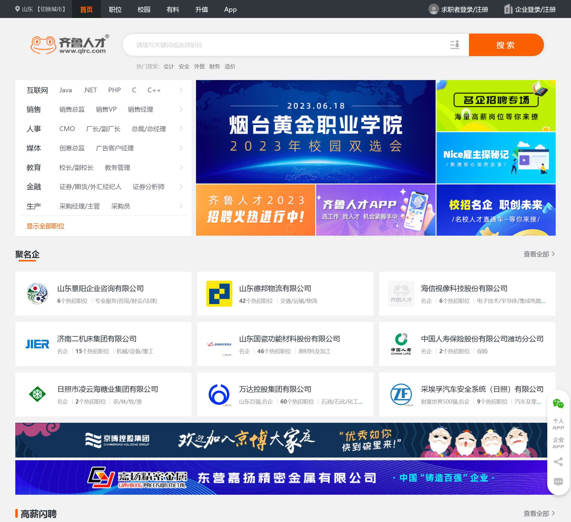Image resolution: width=571 pixels, height=522 pixels.
Task: Open the 职位 nav item
Action: 115,9
